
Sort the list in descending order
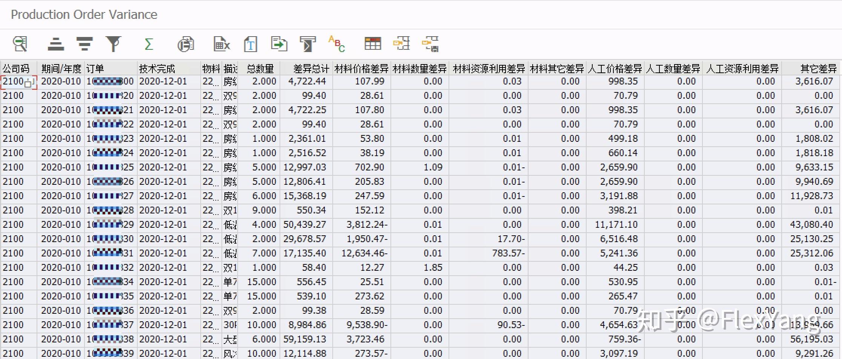(85, 44)
